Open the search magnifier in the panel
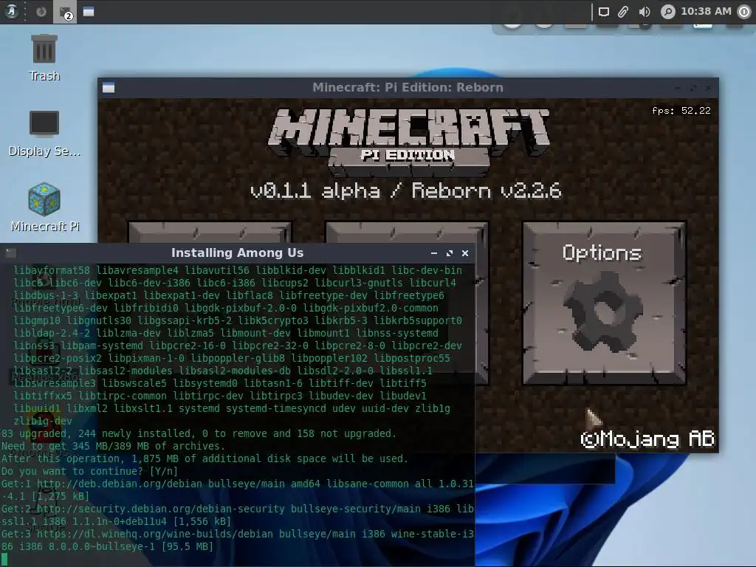This screenshot has width=756, height=567. pos(667,12)
